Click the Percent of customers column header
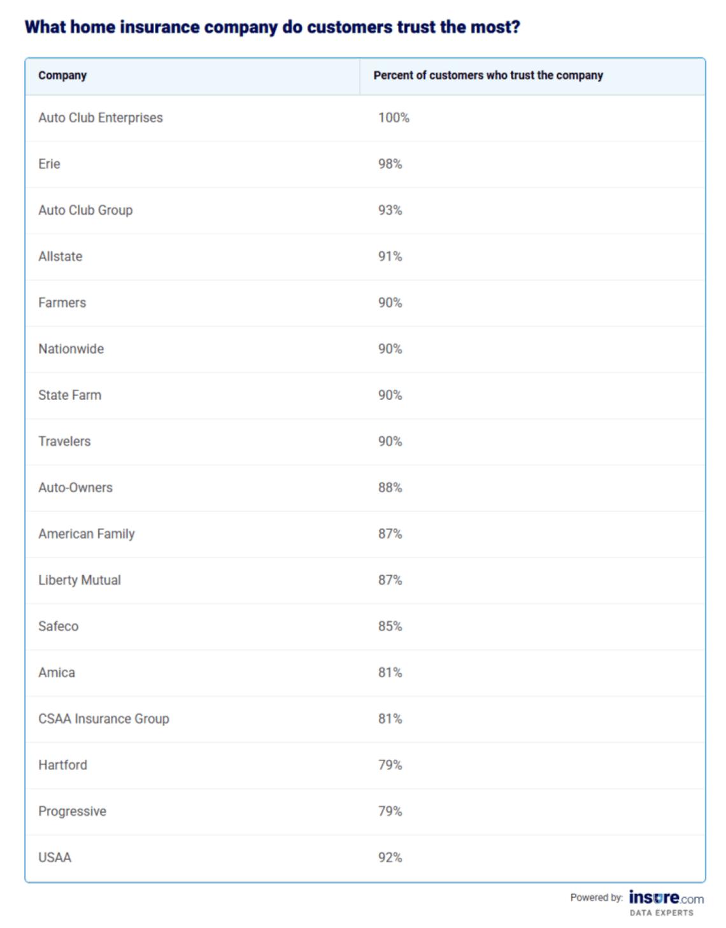This screenshot has width=726, height=928. click(488, 75)
